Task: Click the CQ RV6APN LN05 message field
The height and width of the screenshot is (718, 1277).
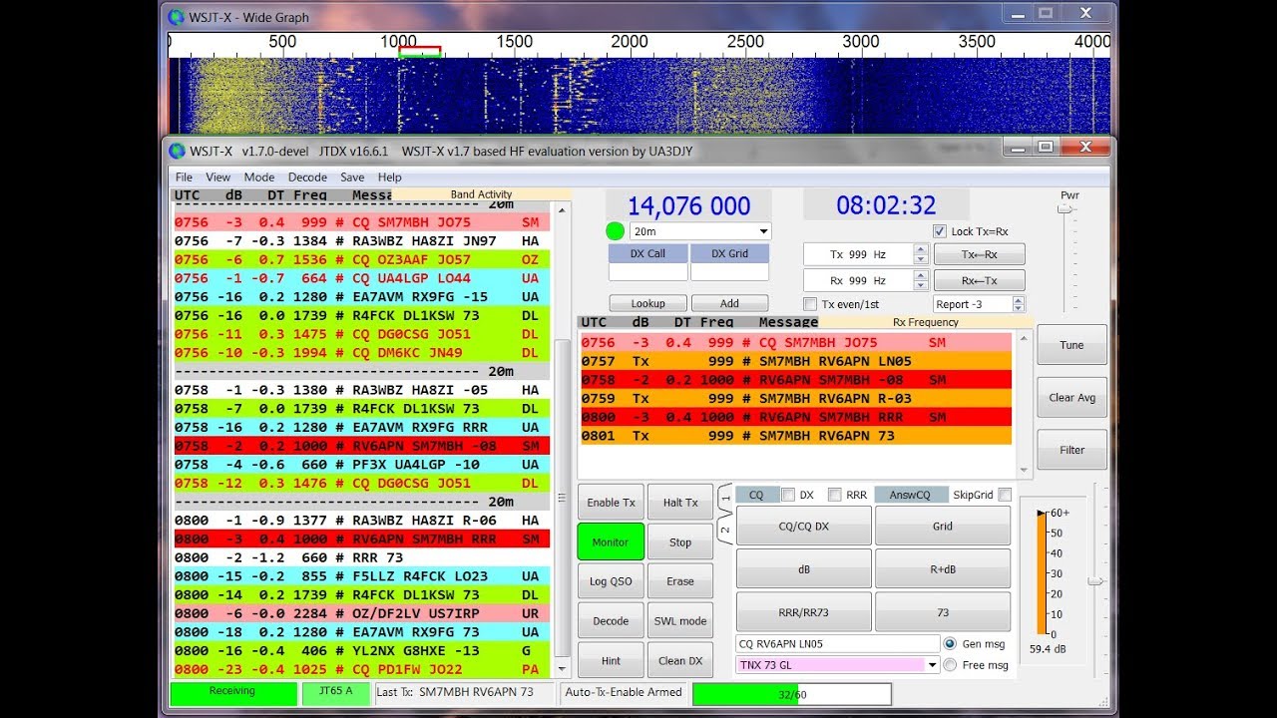Action: [x=838, y=644]
